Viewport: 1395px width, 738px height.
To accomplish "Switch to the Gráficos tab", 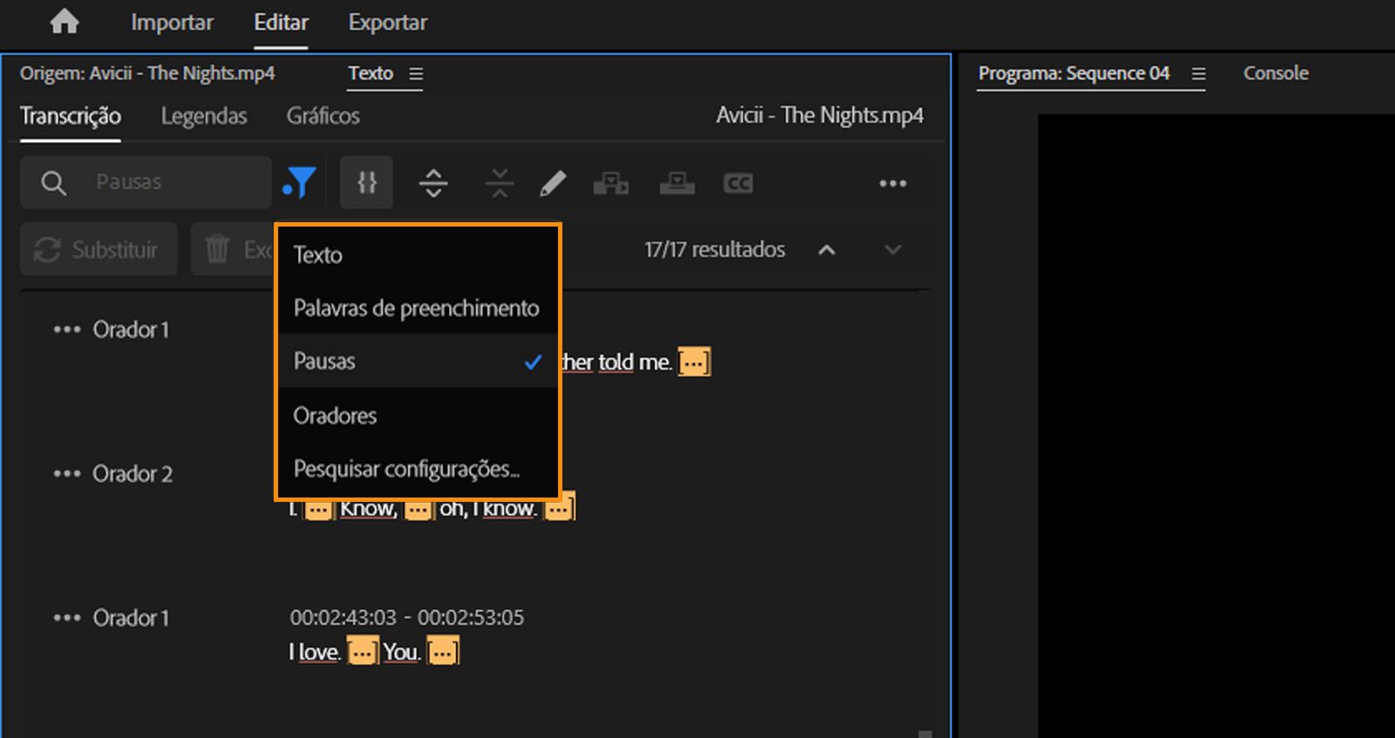I will click(323, 116).
